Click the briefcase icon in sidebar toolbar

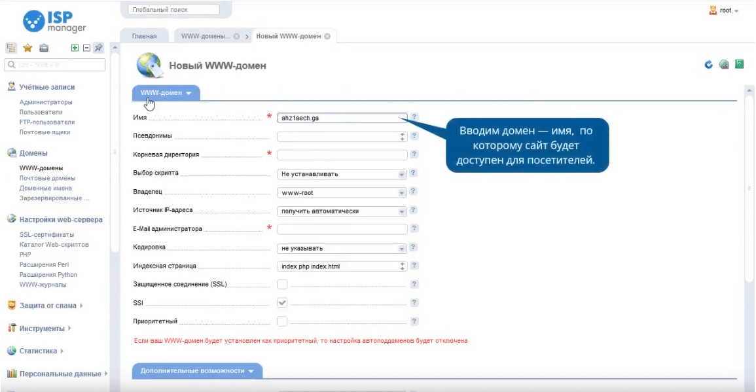(44, 48)
